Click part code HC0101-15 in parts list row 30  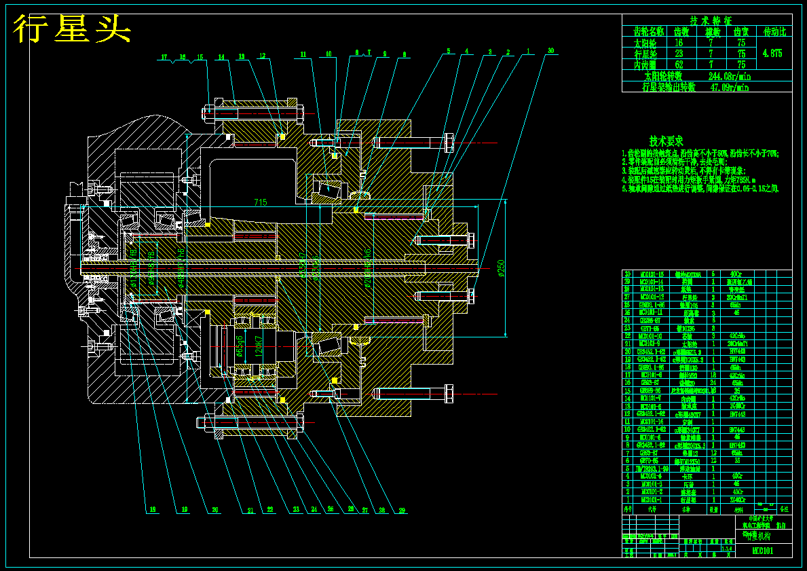(x=652, y=274)
